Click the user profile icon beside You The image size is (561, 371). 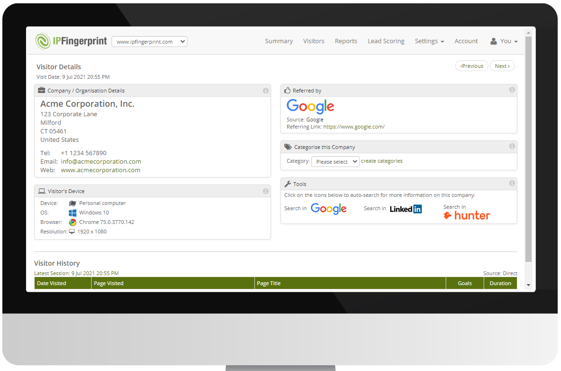pos(494,41)
